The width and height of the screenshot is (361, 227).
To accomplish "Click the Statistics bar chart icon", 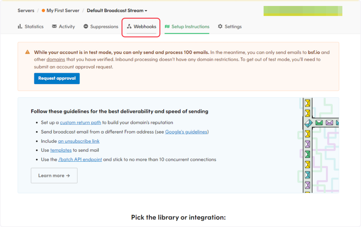I will click(20, 26).
